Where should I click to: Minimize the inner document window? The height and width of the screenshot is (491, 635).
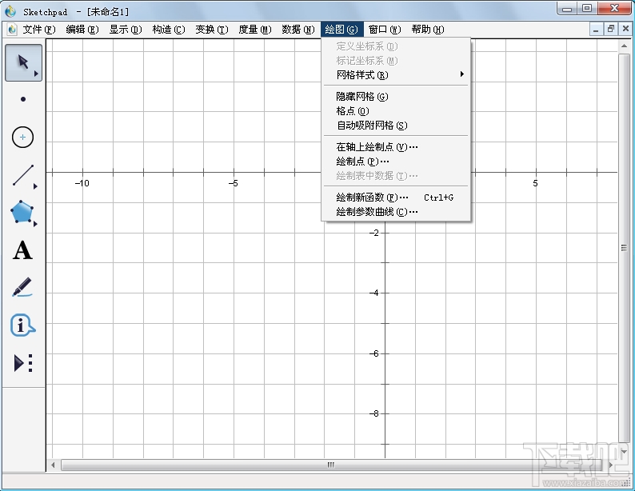[x=595, y=29]
